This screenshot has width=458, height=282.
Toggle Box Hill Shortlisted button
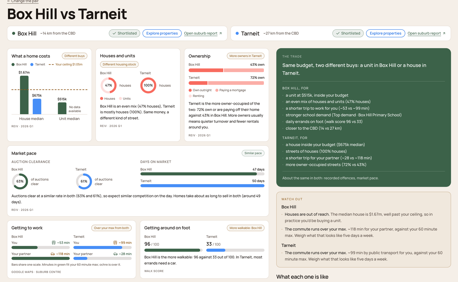(x=125, y=33)
